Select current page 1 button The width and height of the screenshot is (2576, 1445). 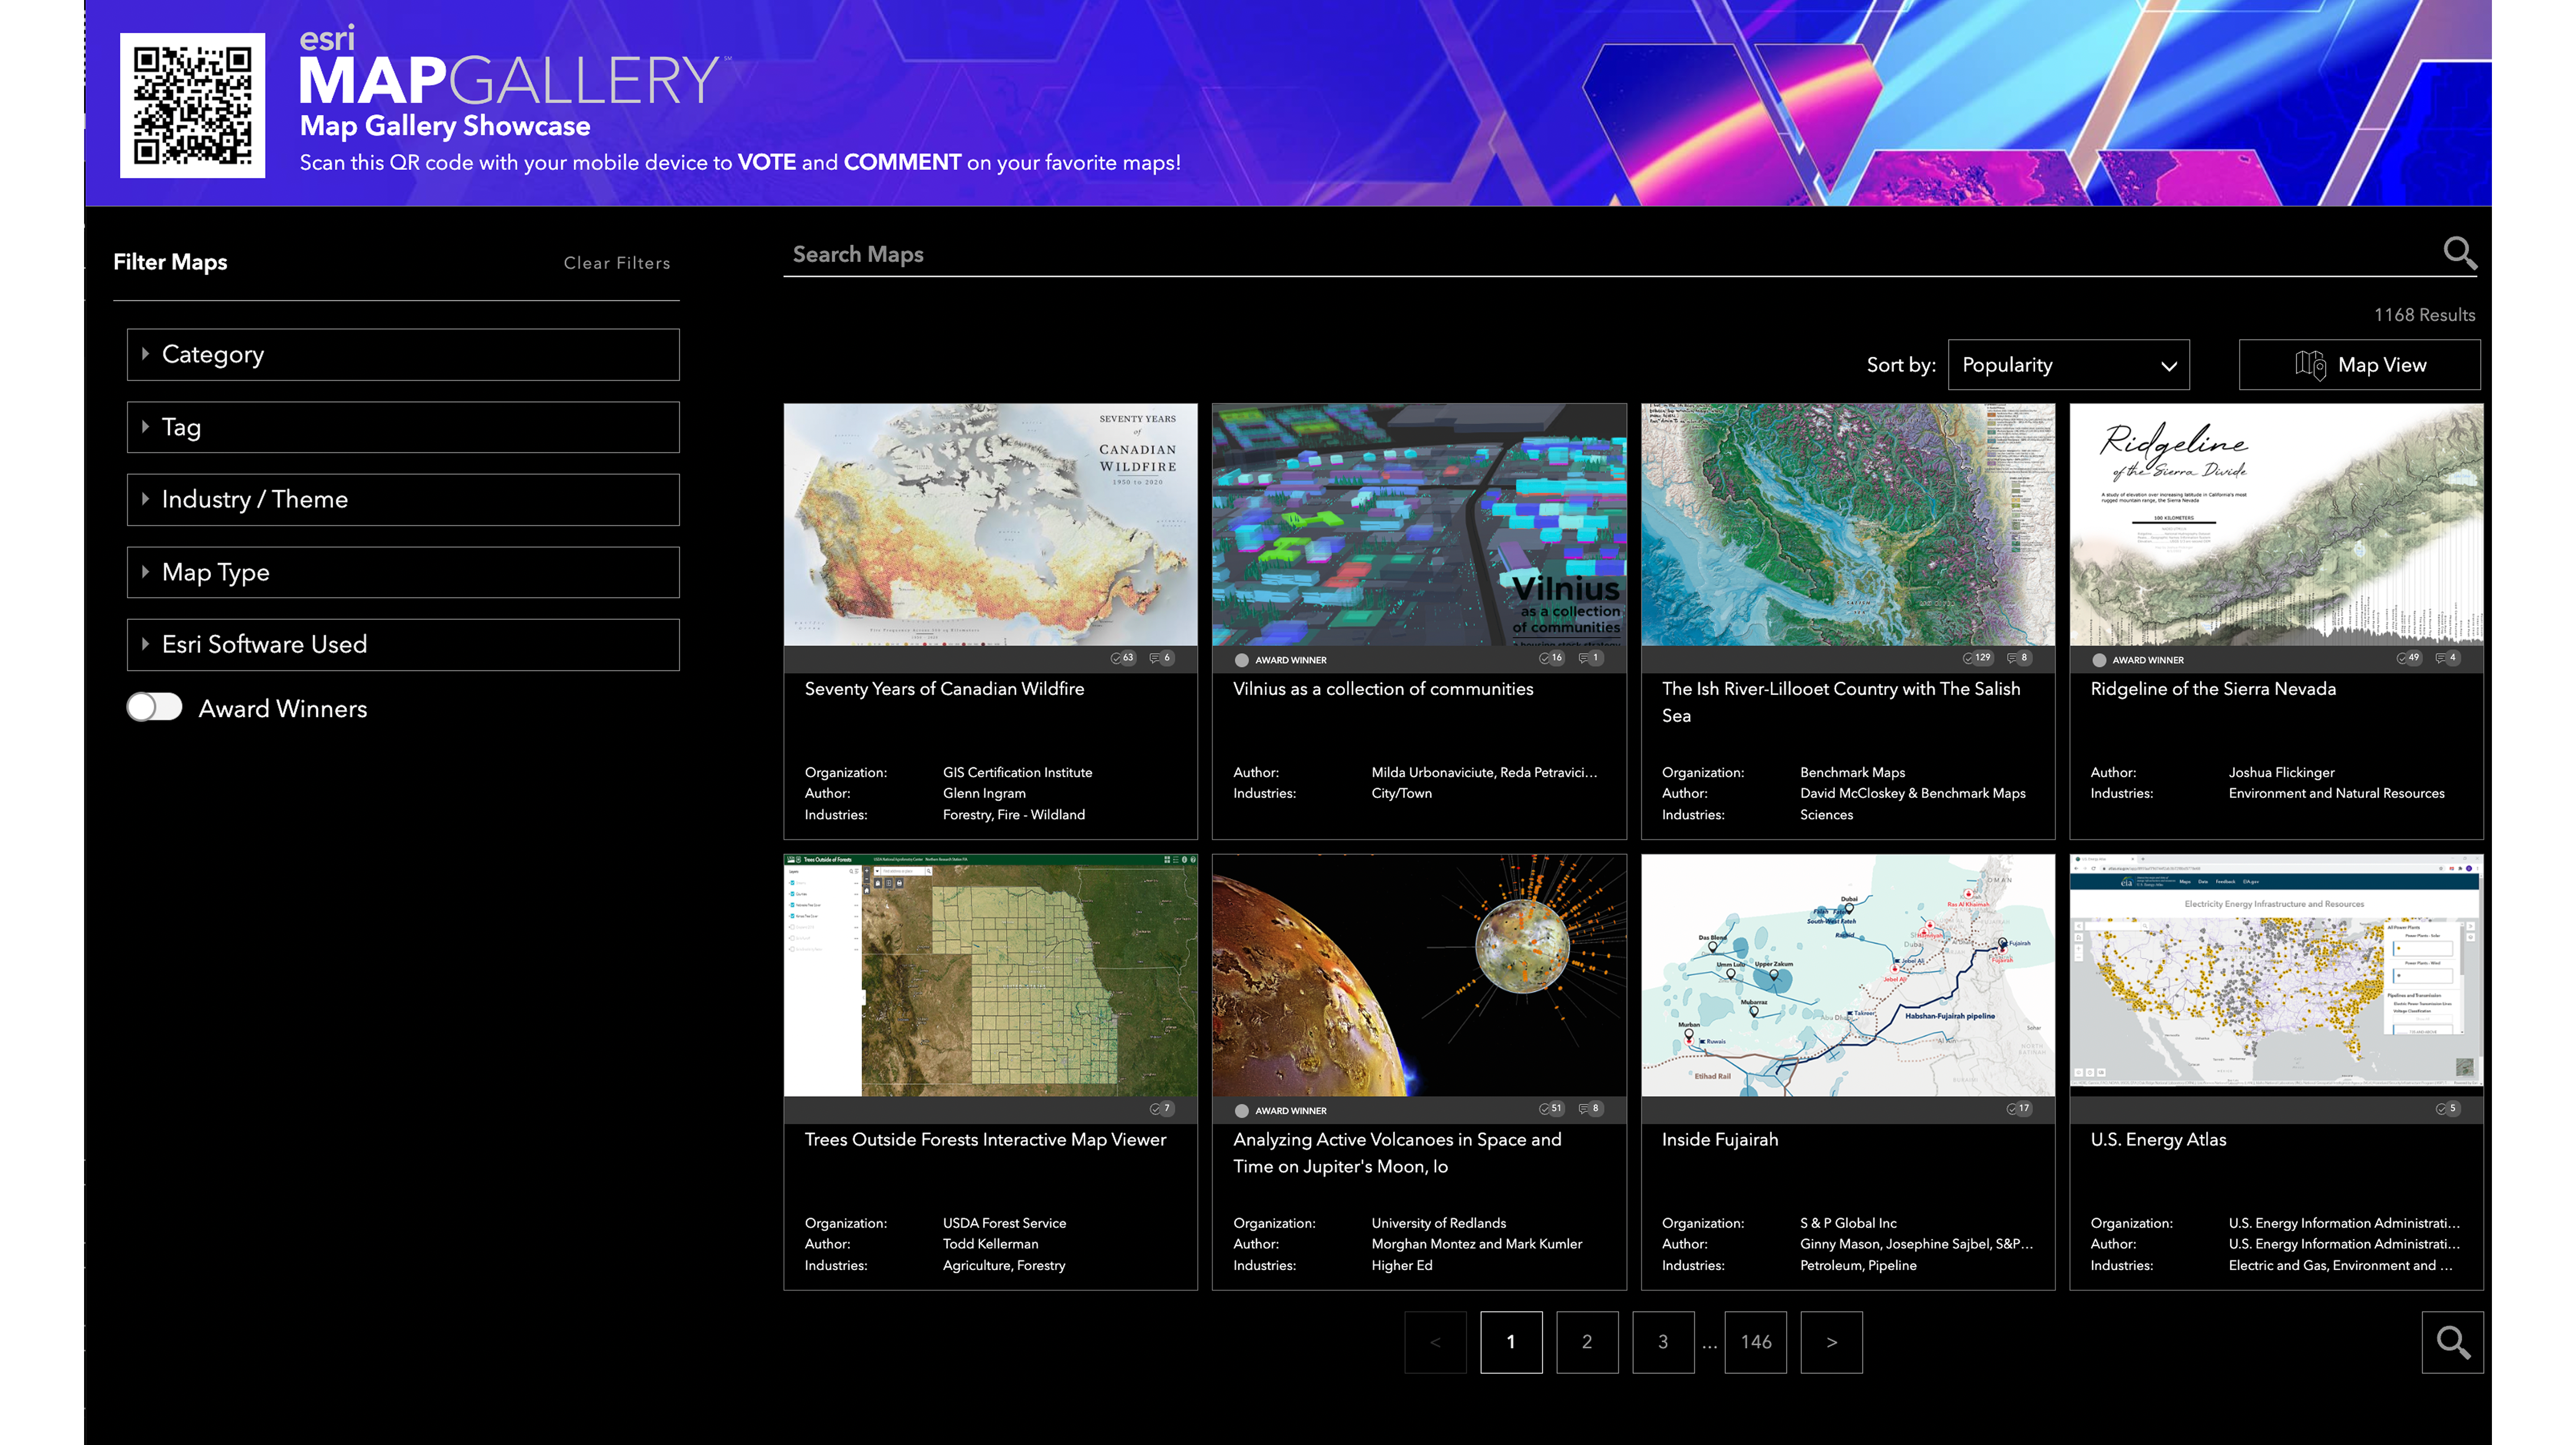[x=1511, y=1342]
